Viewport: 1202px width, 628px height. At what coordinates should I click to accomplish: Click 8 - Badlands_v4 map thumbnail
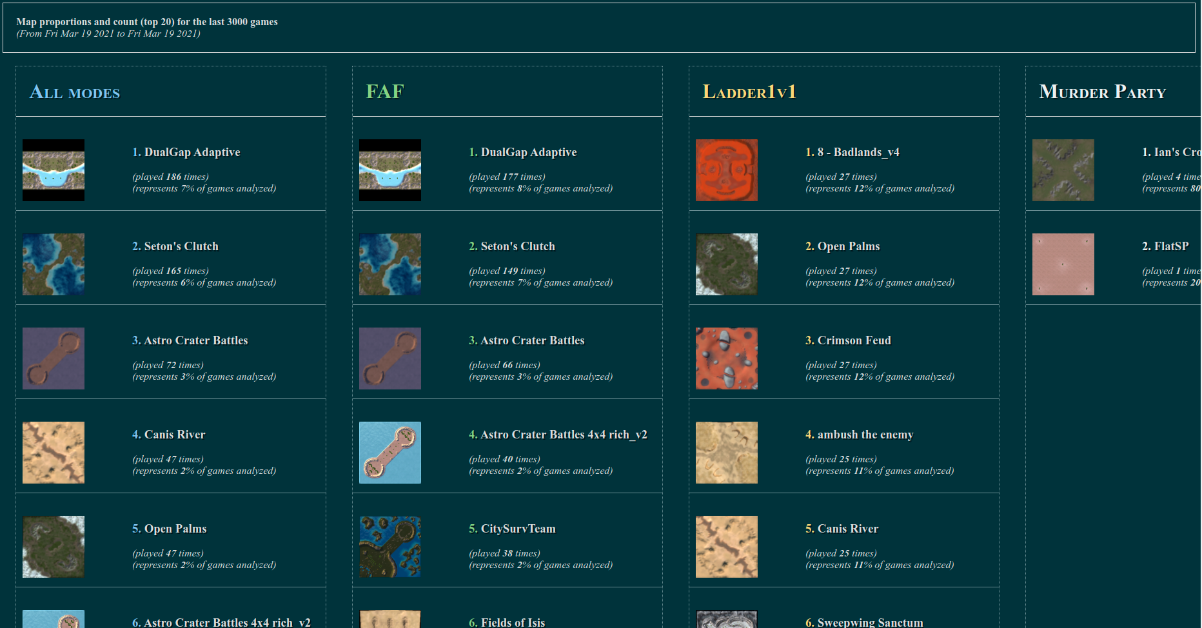click(727, 170)
